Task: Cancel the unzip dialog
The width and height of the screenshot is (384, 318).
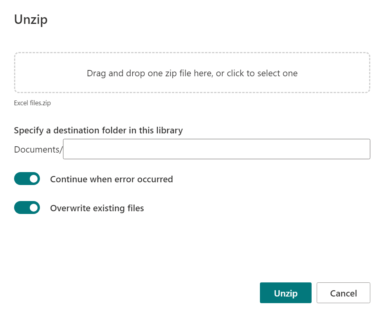Action: (x=343, y=293)
